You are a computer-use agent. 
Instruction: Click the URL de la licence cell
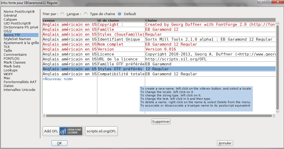pyautogui.click(x=121, y=59)
